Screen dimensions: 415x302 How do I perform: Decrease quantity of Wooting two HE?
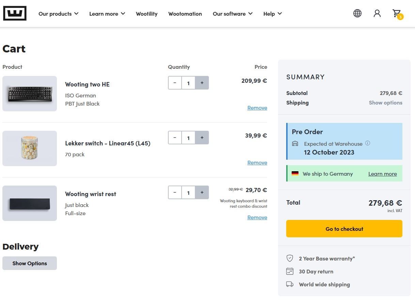(175, 83)
